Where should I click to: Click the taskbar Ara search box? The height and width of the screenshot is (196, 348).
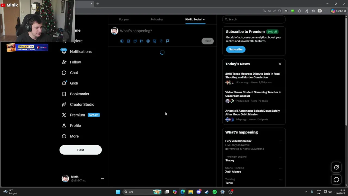[x=143, y=192]
